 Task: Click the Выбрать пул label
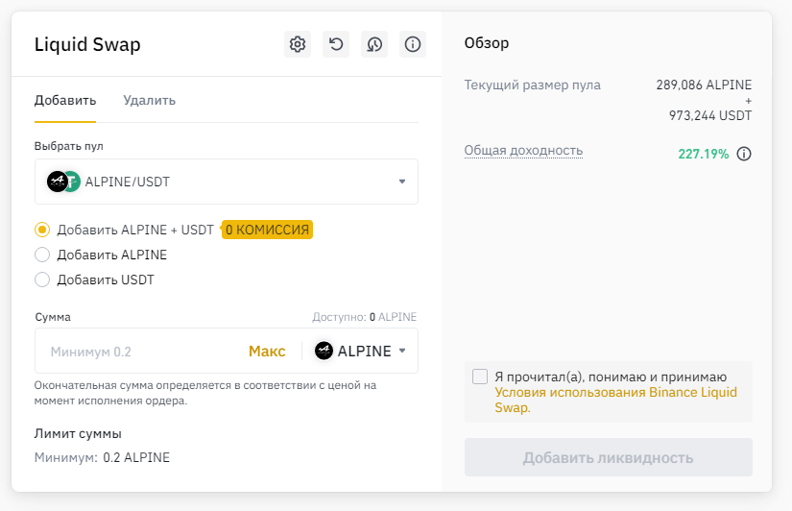click(x=69, y=146)
